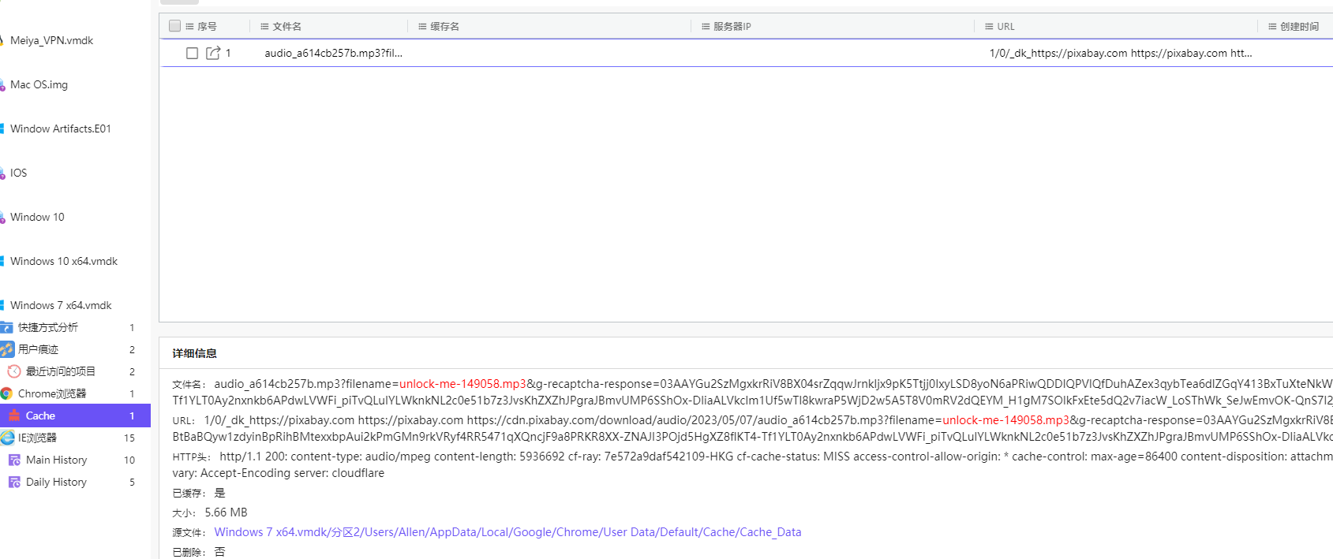Click the 已缓存 是 value
1333x559 pixels.
[x=219, y=493]
